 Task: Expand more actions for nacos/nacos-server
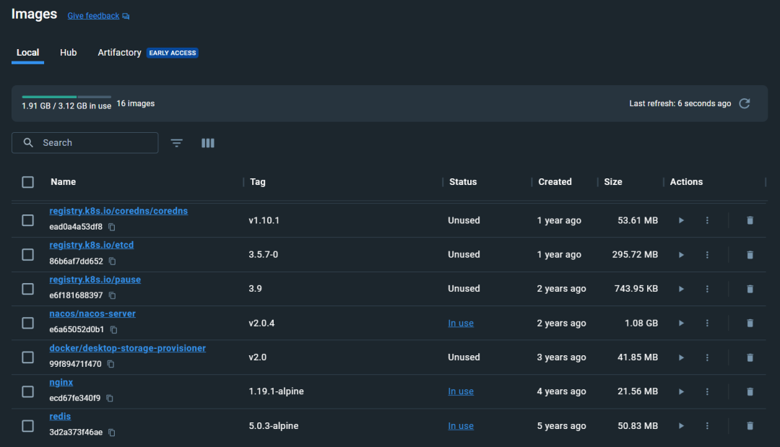coord(707,324)
